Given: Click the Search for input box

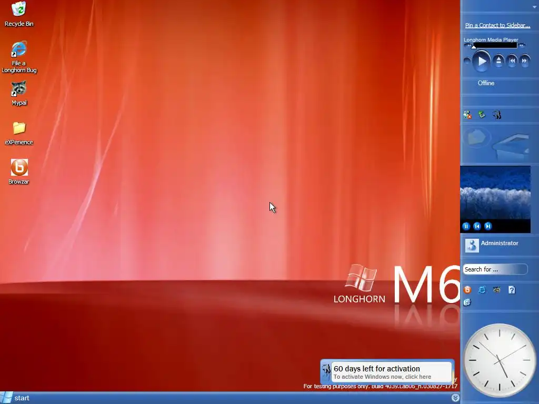Looking at the screenshot, I should [x=495, y=269].
